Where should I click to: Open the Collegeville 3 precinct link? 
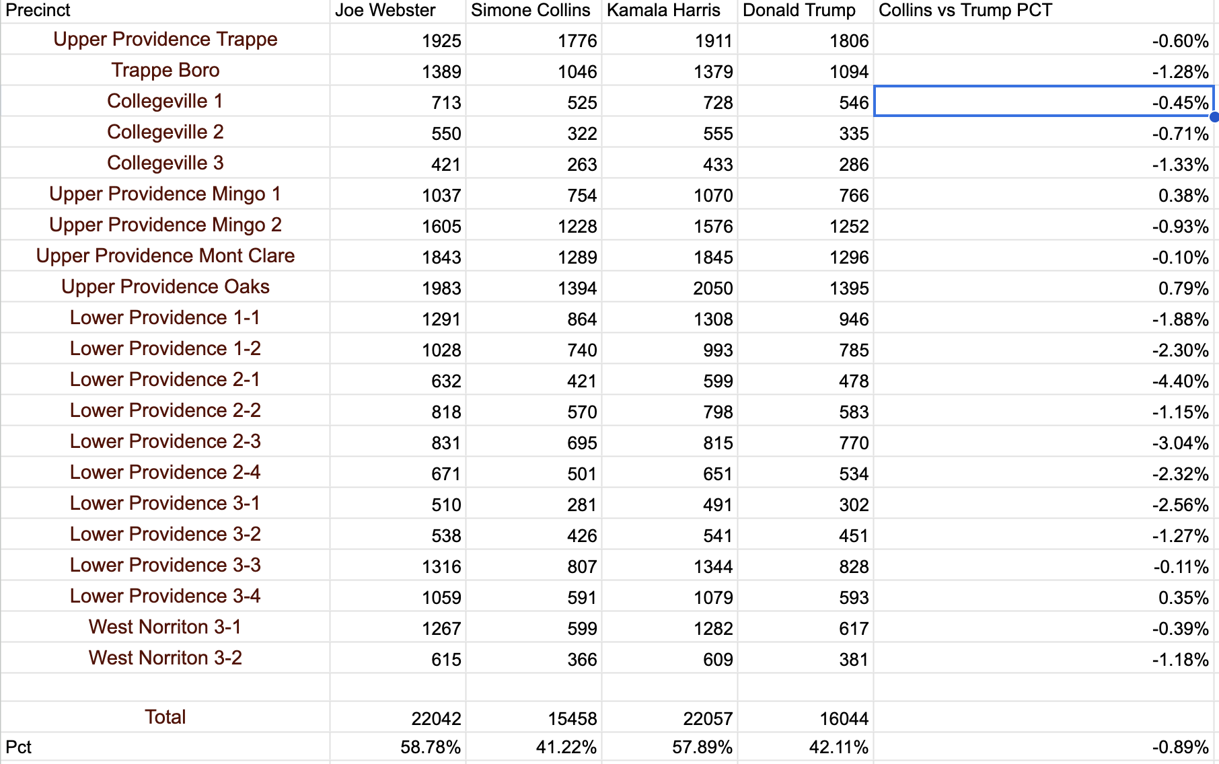pyautogui.click(x=165, y=163)
